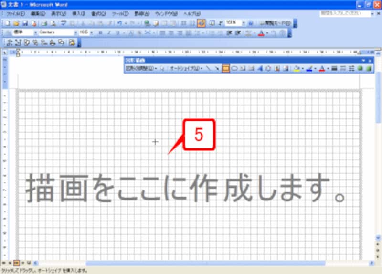The height and width of the screenshot is (274, 382).
Task: Insert a vertical text box from the Drawing toolbar
Action: pyautogui.click(x=251, y=69)
